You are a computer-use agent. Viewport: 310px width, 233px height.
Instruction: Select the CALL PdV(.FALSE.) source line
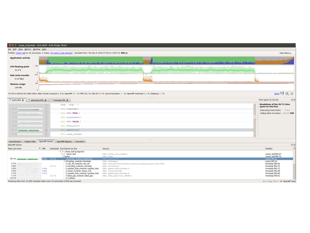click(152, 122)
